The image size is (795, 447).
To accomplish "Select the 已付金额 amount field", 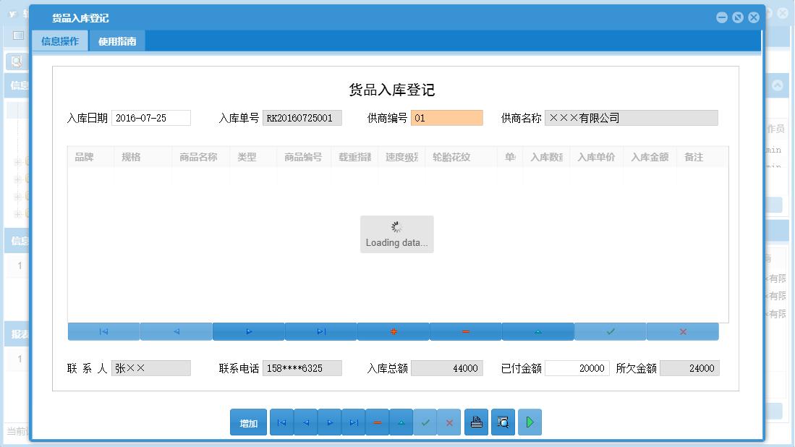I will 577,367.
